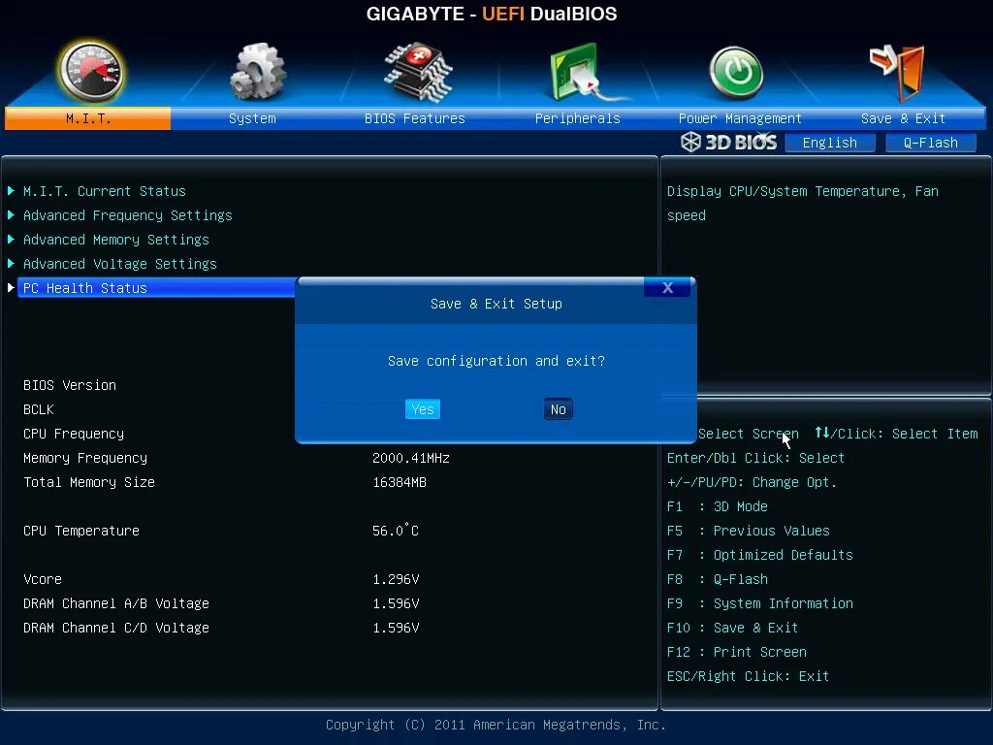Click the CPU Temperature label

click(81, 531)
